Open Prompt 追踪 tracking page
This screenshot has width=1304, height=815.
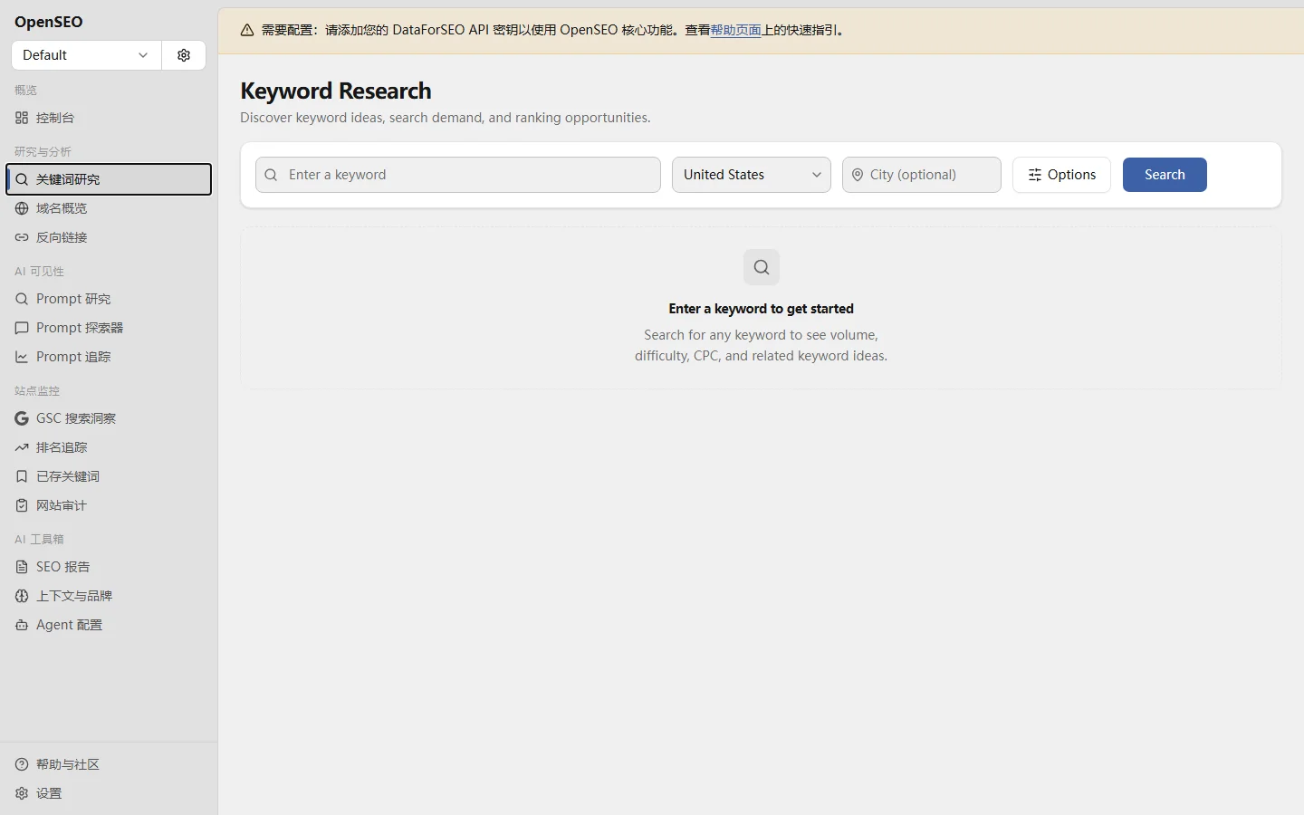[x=109, y=357]
